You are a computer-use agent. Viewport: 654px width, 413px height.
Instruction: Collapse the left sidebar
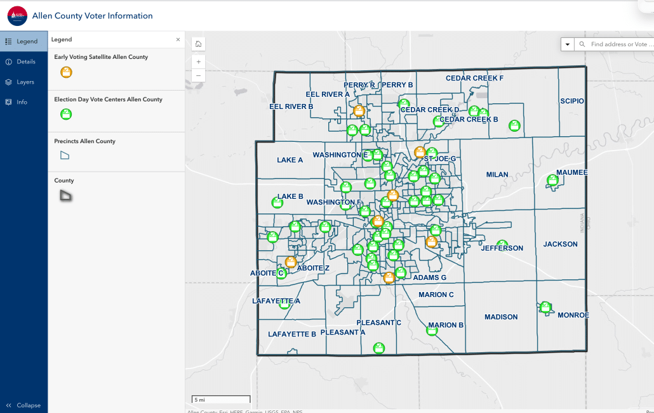(23, 405)
